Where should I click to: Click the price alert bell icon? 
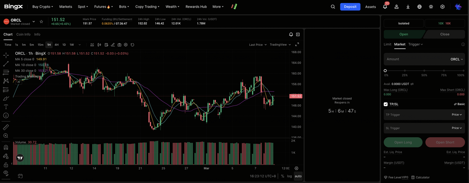click(291, 34)
